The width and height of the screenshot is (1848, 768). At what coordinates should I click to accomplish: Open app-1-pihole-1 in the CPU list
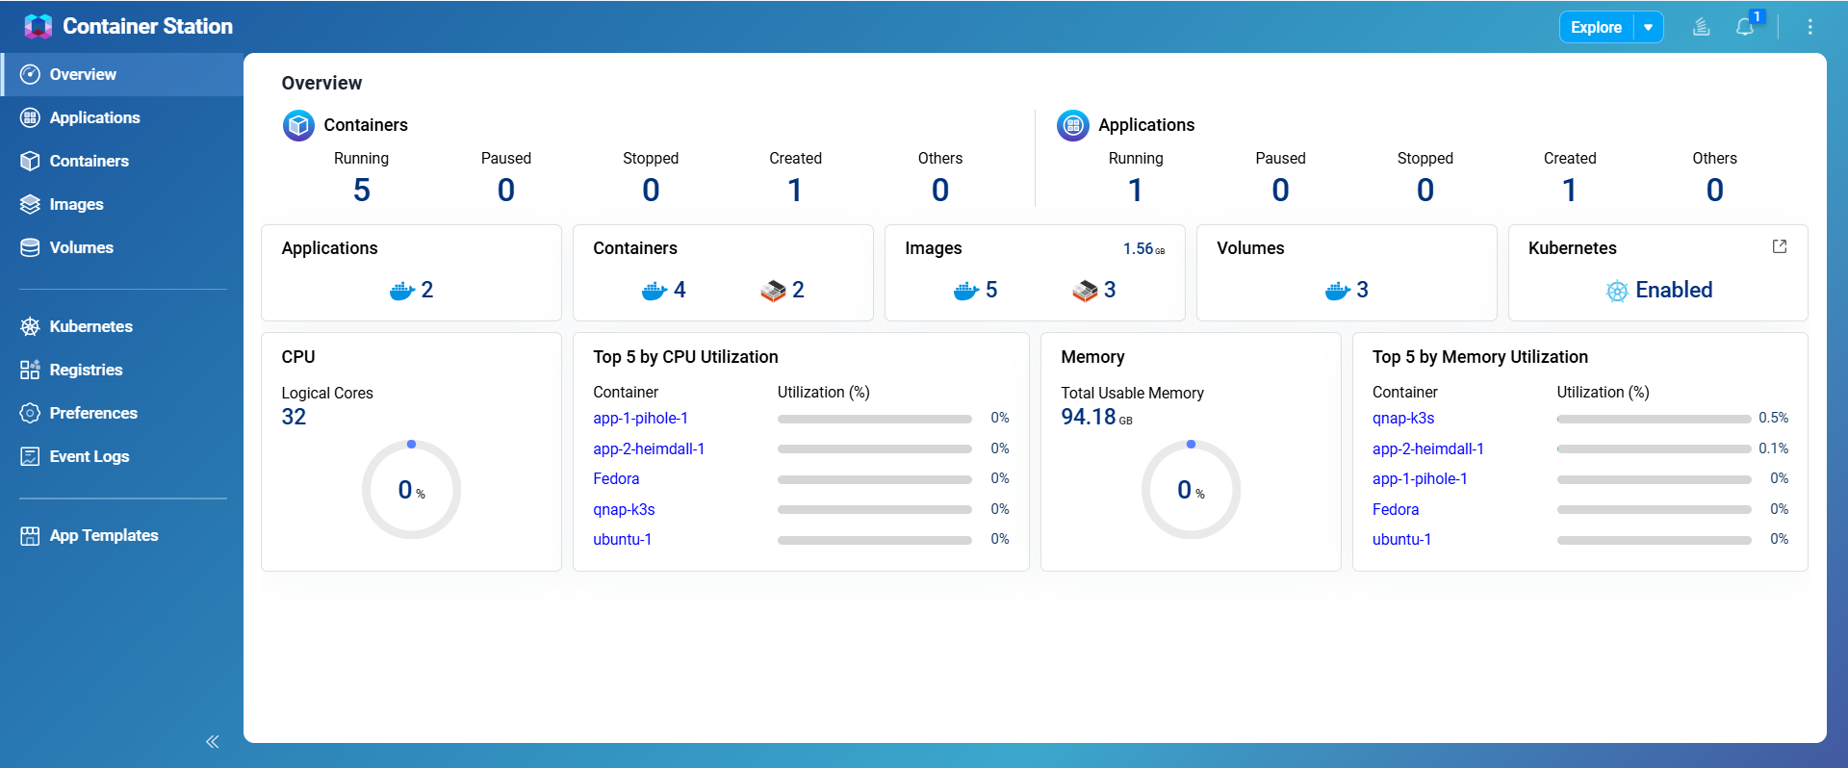point(640,418)
